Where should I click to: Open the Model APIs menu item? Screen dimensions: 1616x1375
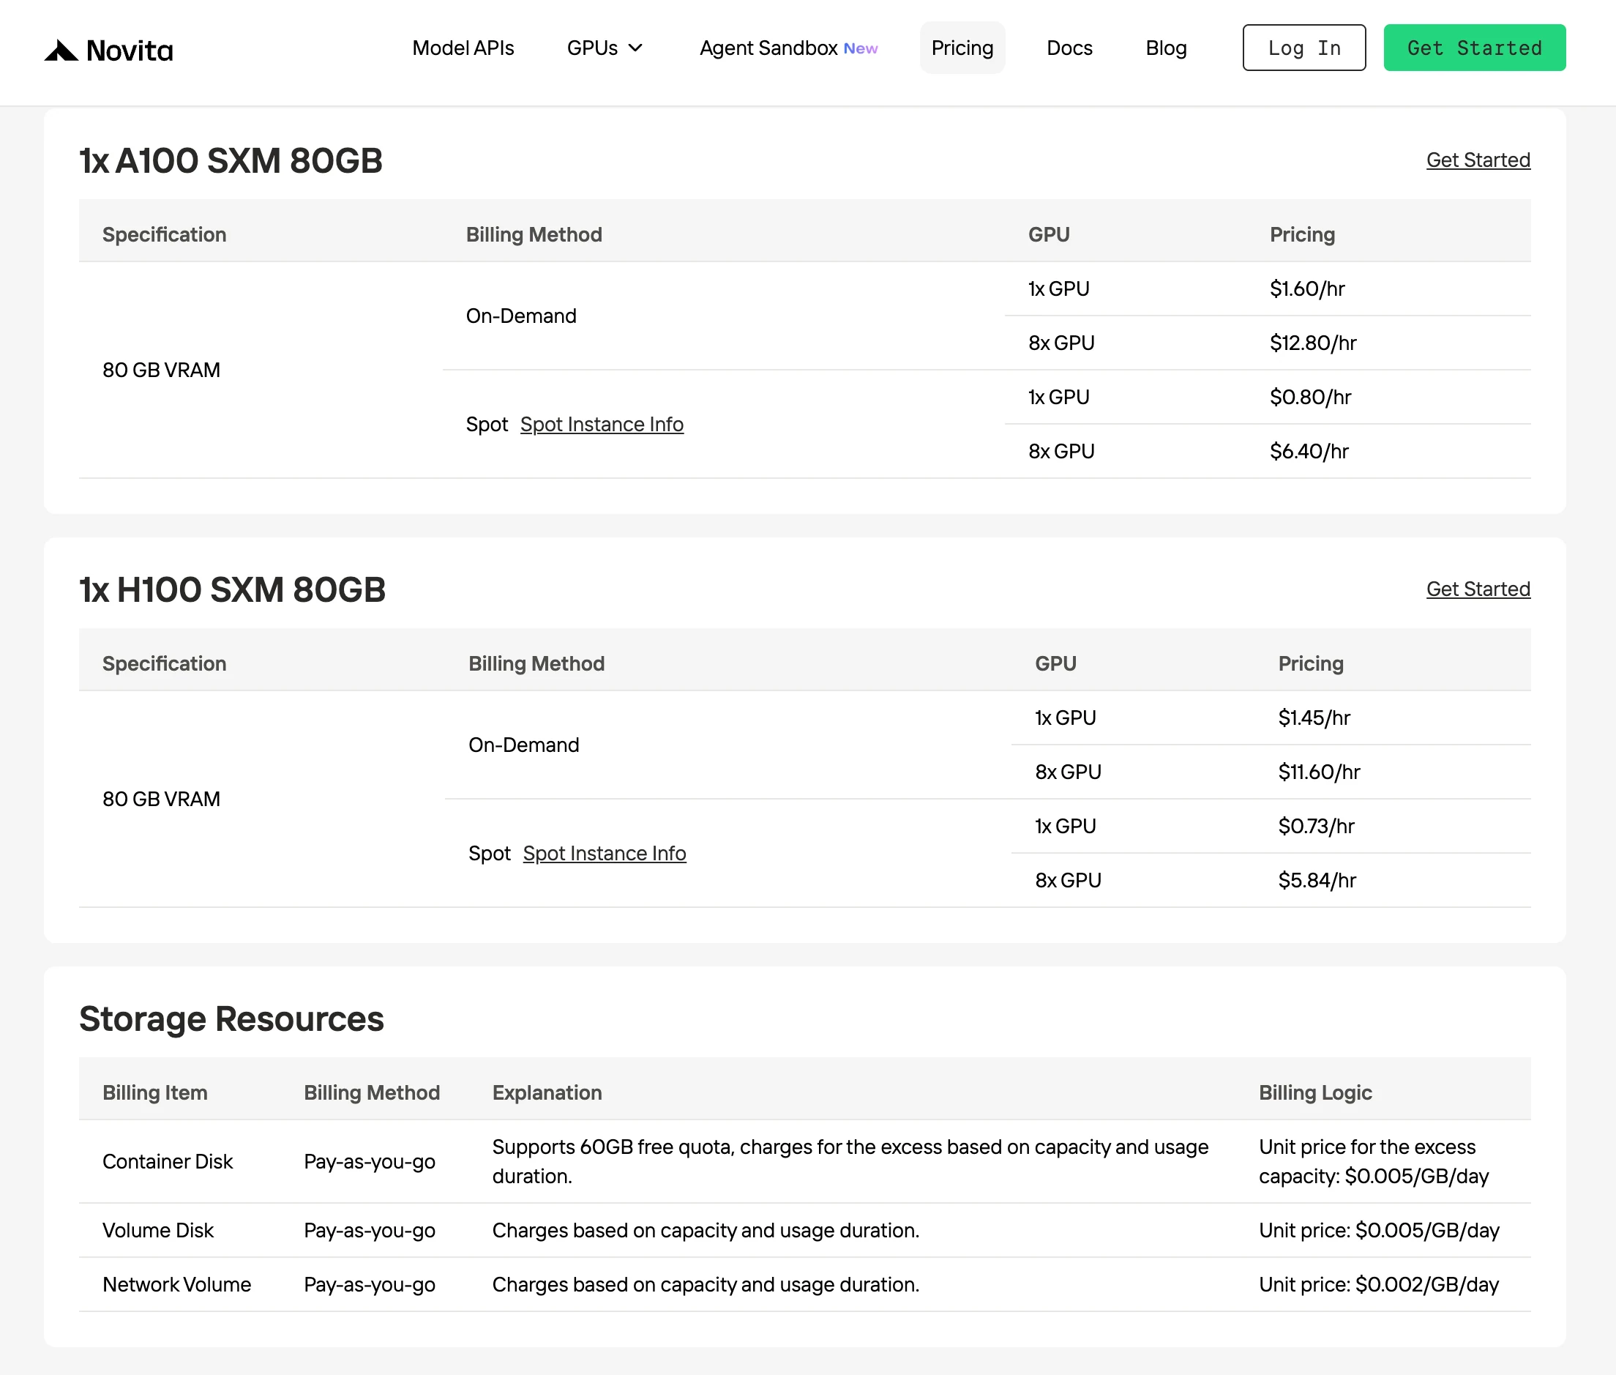point(463,48)
